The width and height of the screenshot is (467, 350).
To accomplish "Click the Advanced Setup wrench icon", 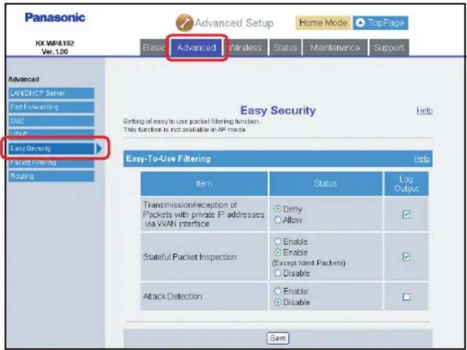I will (x=184, y=23).
